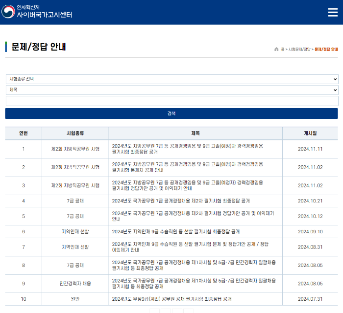
Task: Click date 2024.10.12 cell
Action: (x=310, y=216)
